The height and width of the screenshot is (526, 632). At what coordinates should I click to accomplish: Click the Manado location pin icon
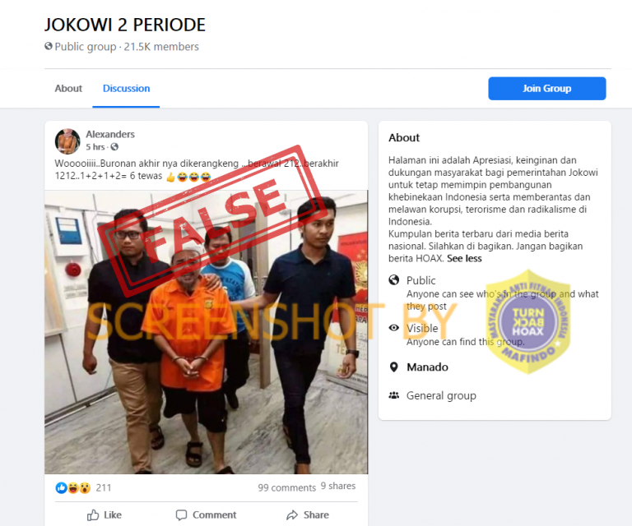[394, 367]
